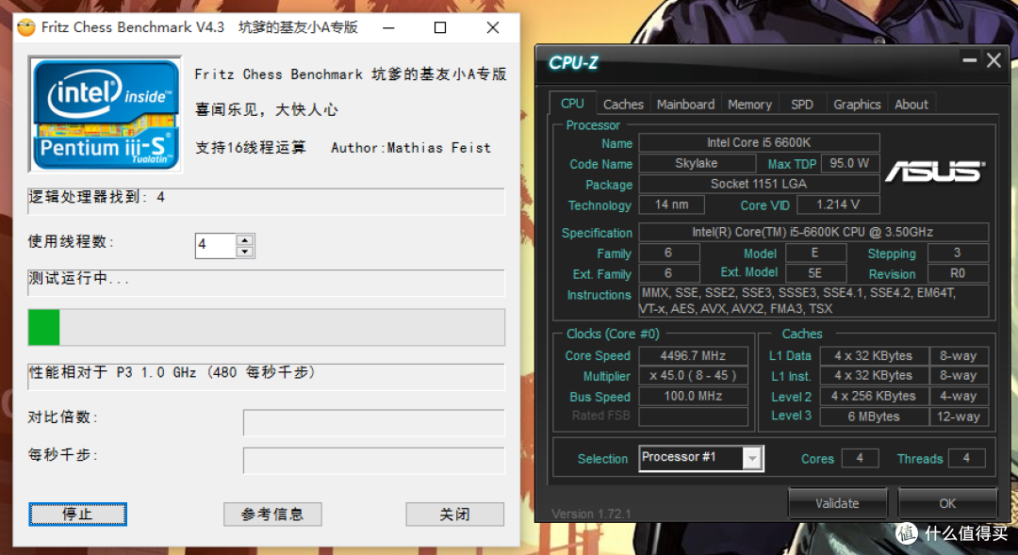Screen dimensions: 1018x555
Task: Click the package value 'Socket 1151 LGA'
Action: (x=759, y=184)
